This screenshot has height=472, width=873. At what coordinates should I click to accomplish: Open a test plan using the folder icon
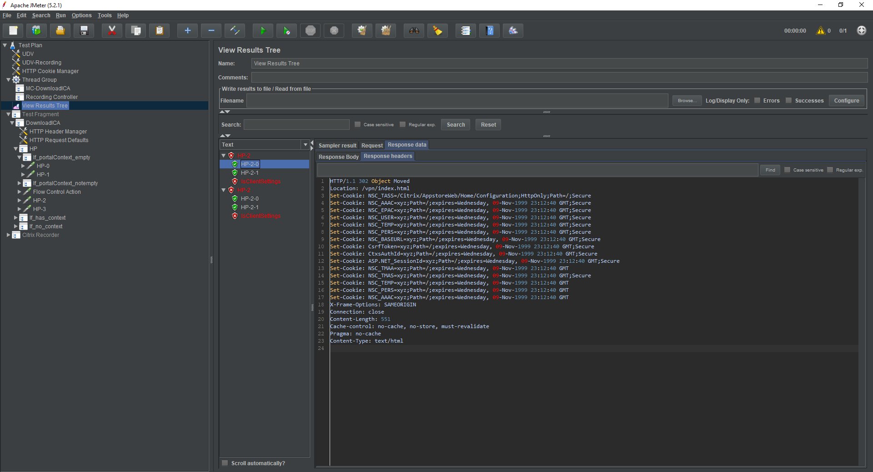click(x=60, y=30)
